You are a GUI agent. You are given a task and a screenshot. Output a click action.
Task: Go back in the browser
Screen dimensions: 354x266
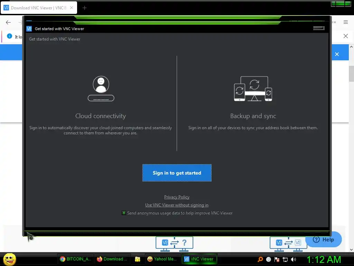(x=8, y=22)
